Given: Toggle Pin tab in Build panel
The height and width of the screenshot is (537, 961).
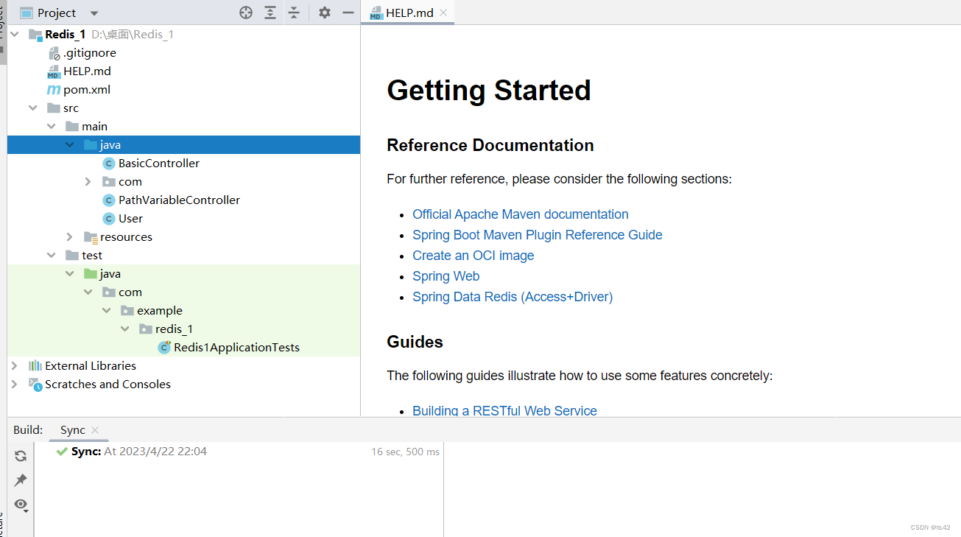Looking at the screenshot, I should click(20, 480).
